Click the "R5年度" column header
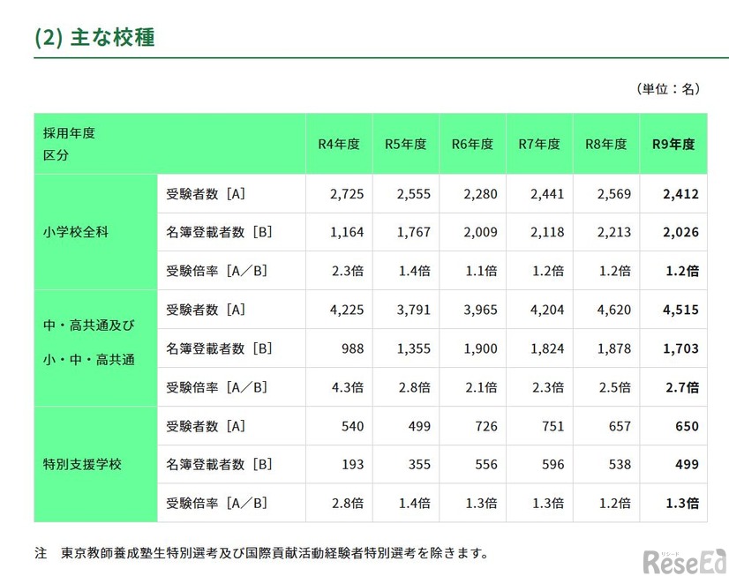The height and width of the screenshot is (576, 729). [x=405, y=145]
